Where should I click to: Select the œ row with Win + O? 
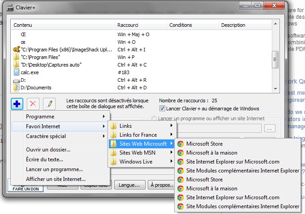tap(141, 42)
